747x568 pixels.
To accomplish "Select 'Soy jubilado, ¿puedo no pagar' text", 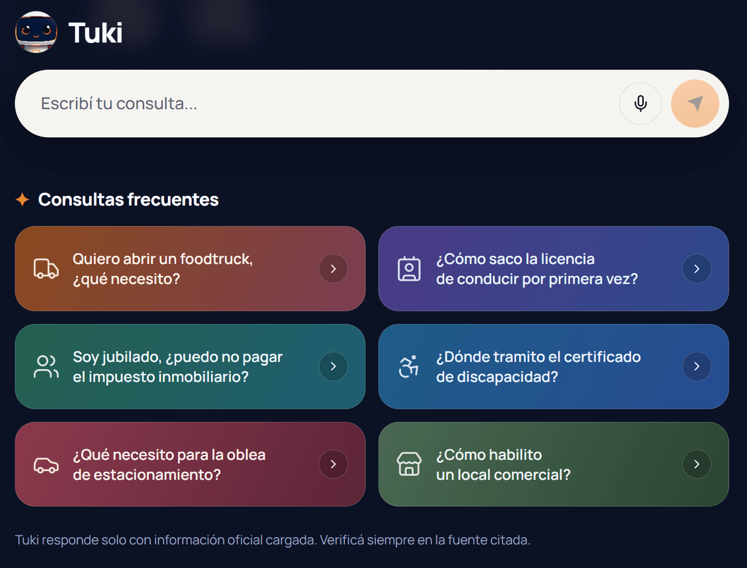I will point(178,367).
